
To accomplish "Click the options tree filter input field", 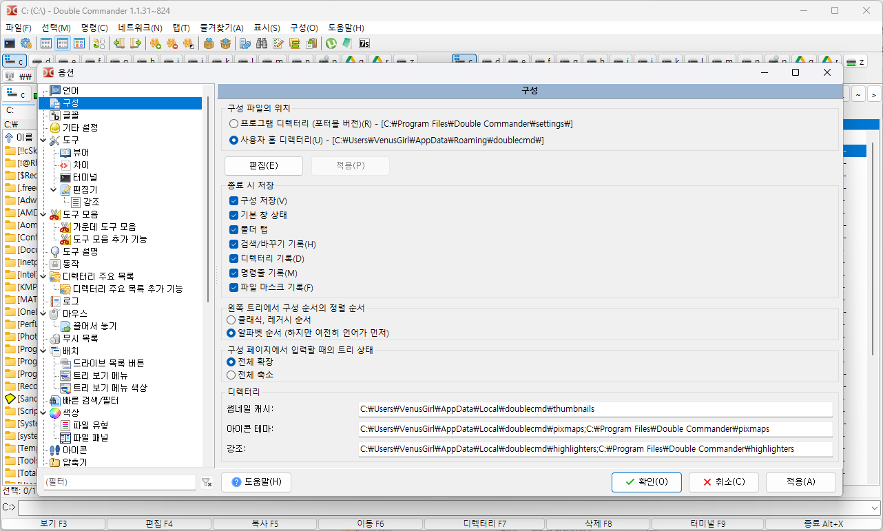I will pyautogui.click(x=120, y=482).
